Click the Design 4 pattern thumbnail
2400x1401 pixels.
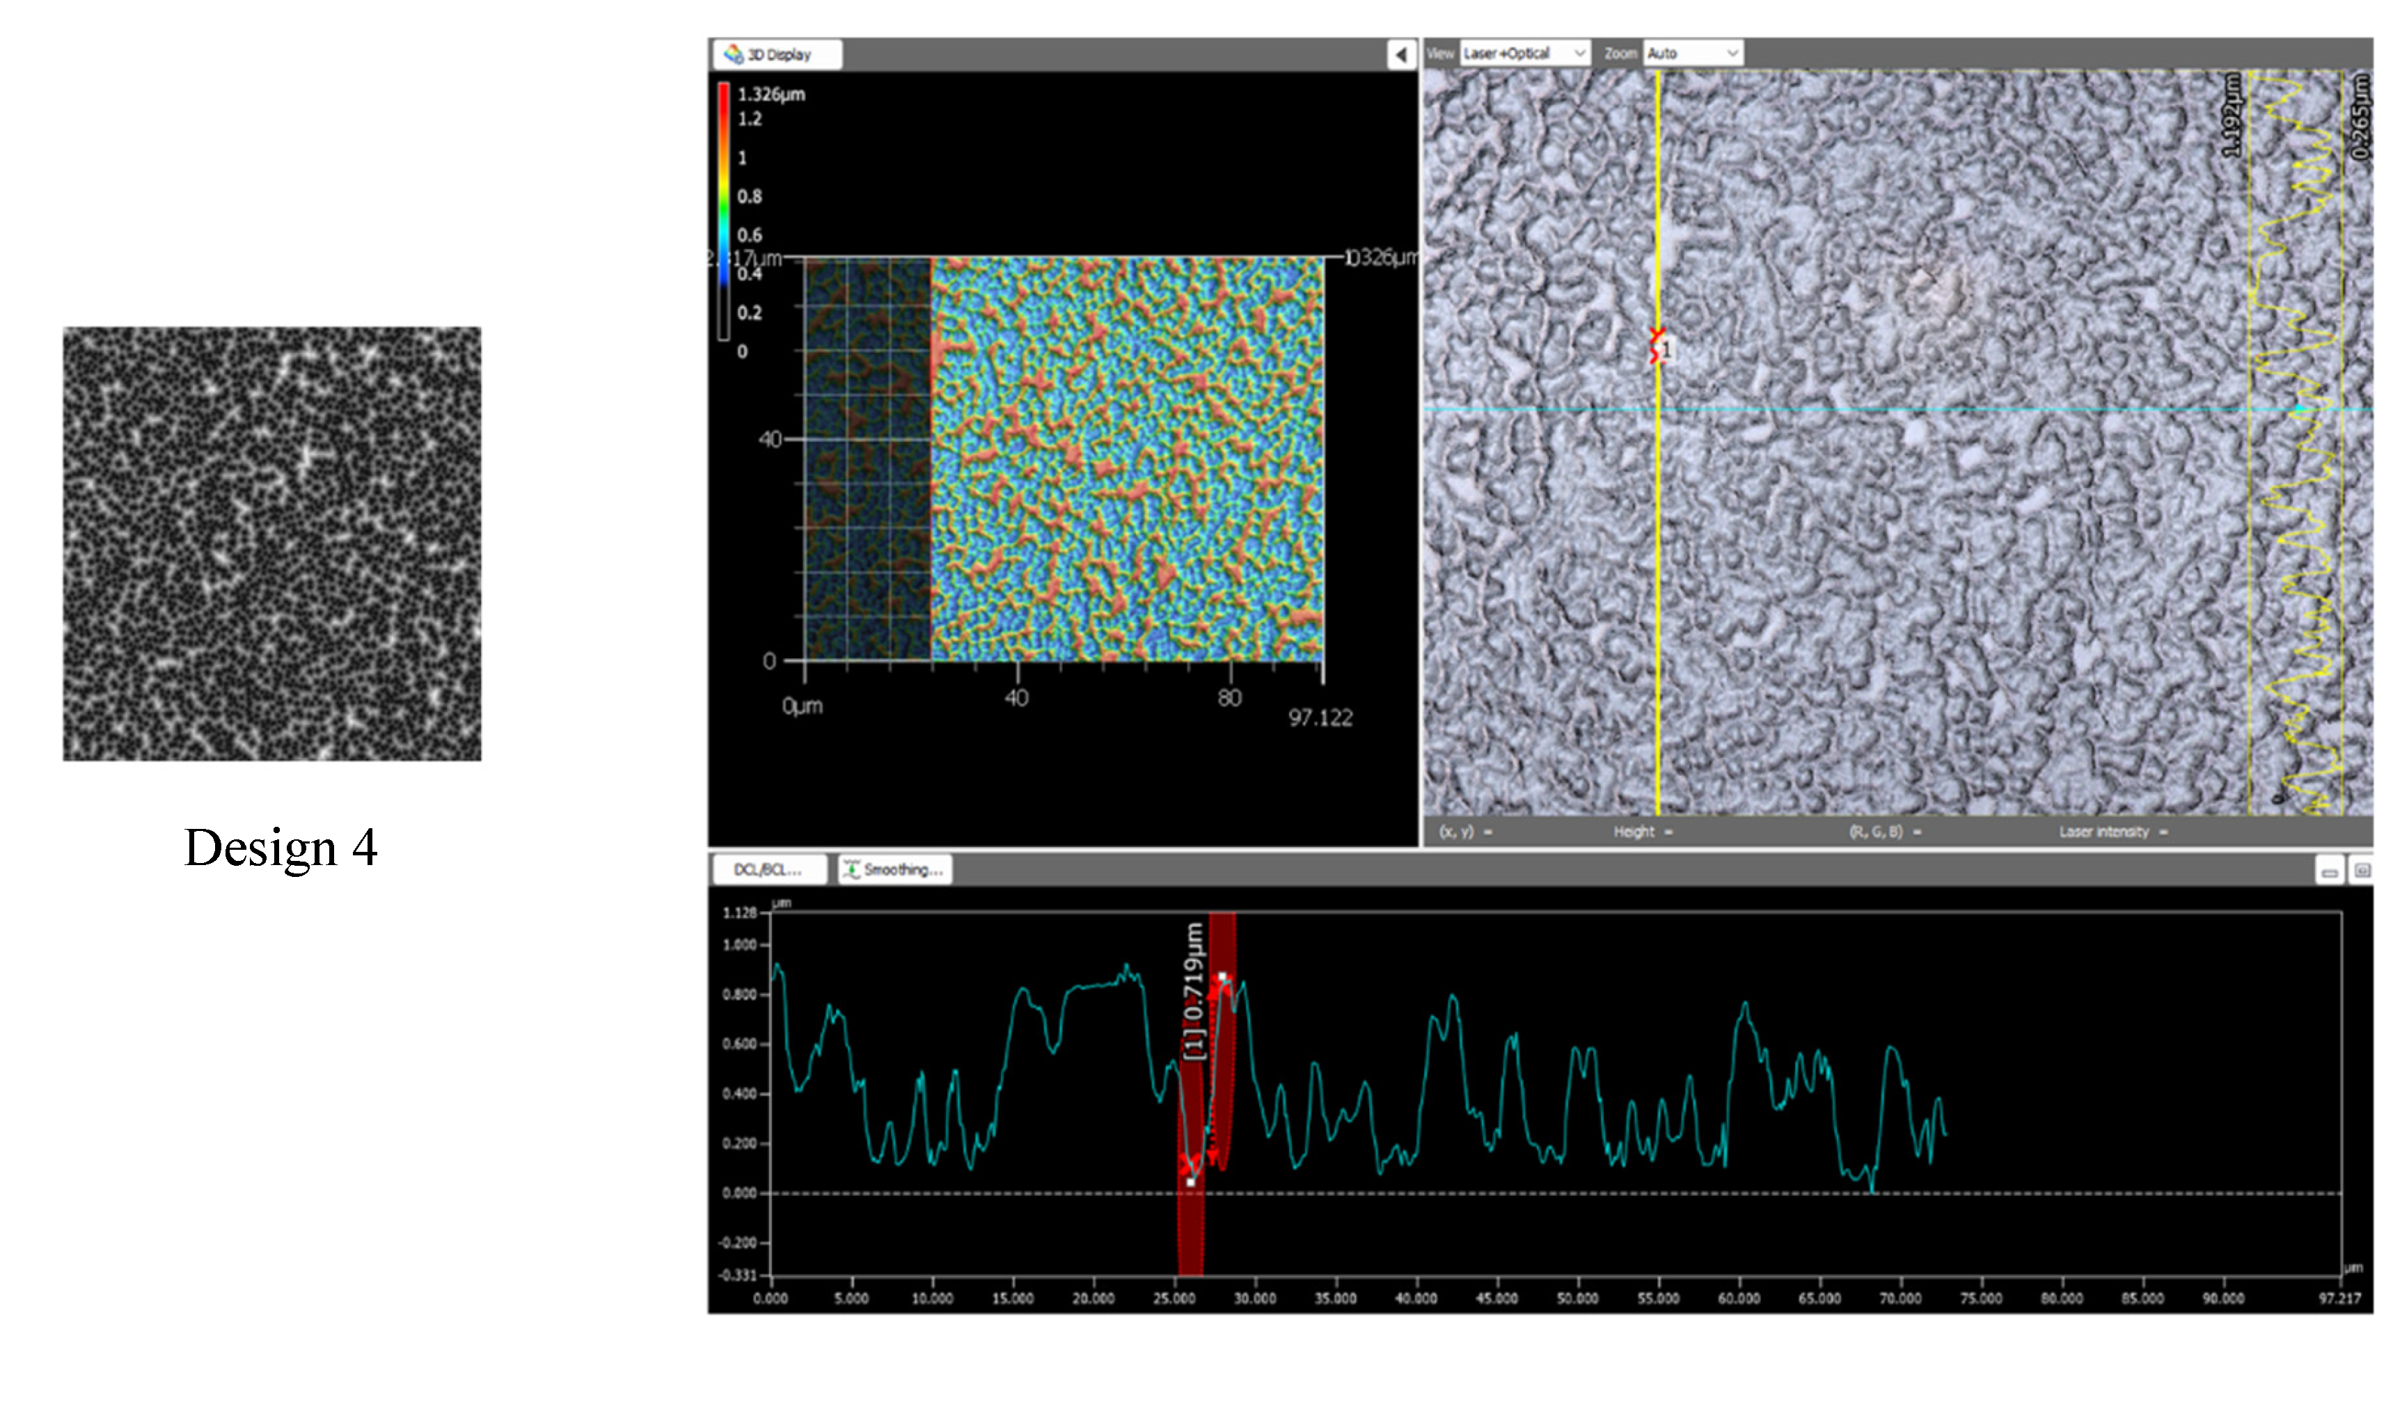tap(271, 548)
